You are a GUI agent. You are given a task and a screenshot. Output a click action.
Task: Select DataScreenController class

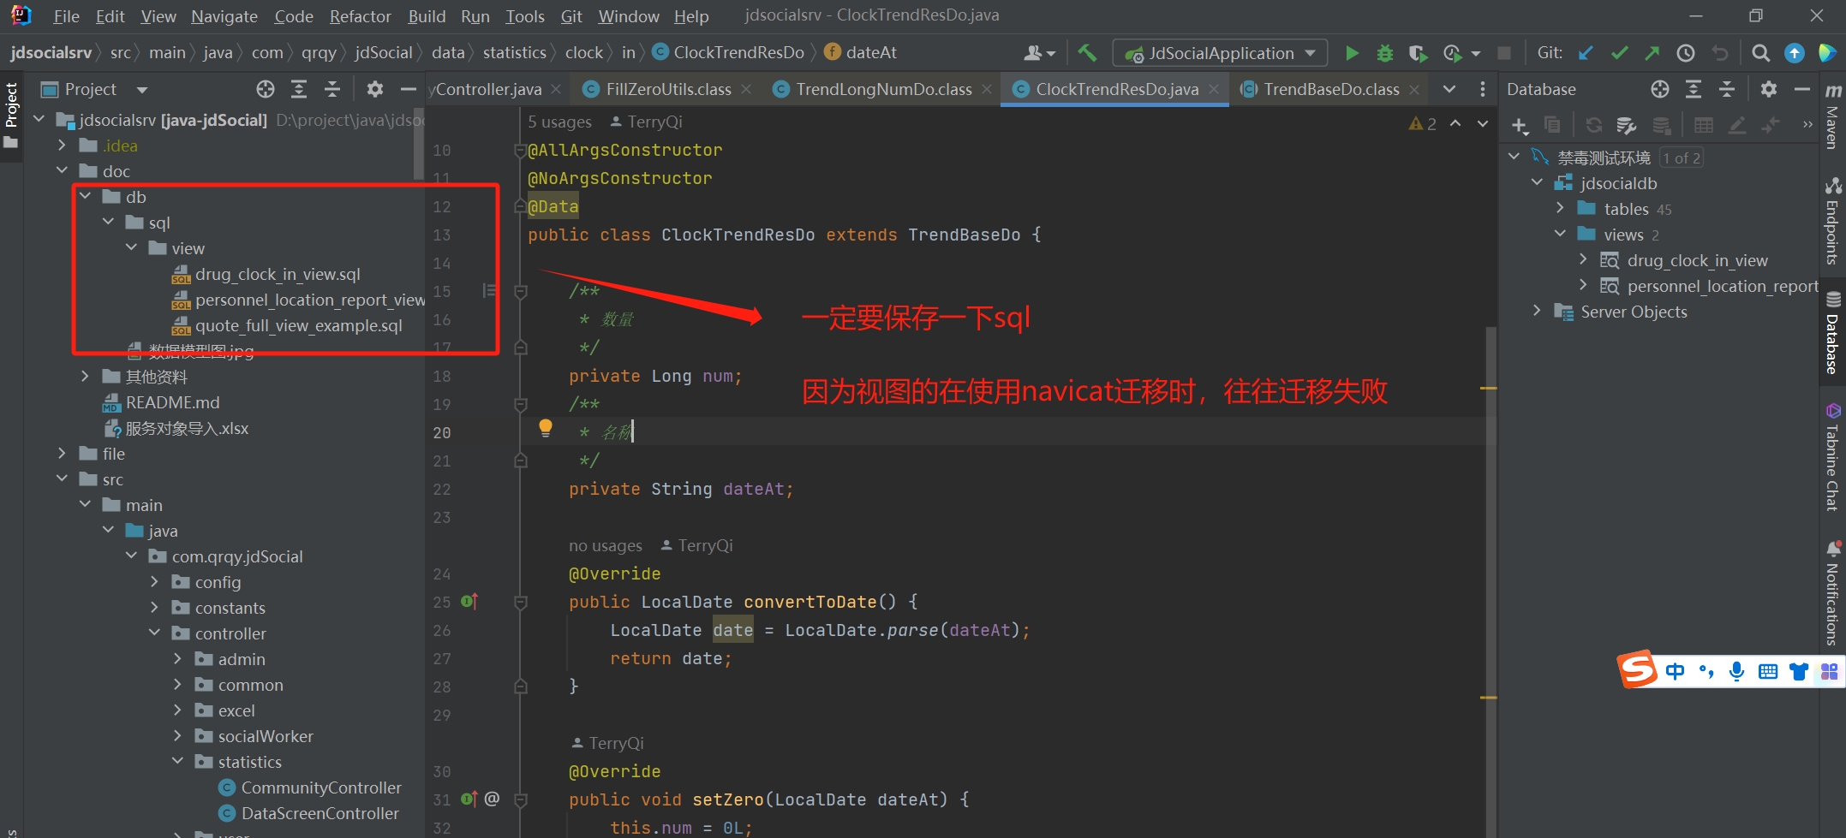(x=320, y=813)
